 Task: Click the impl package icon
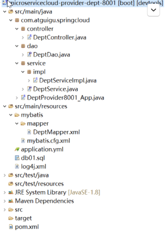point(29,72)
